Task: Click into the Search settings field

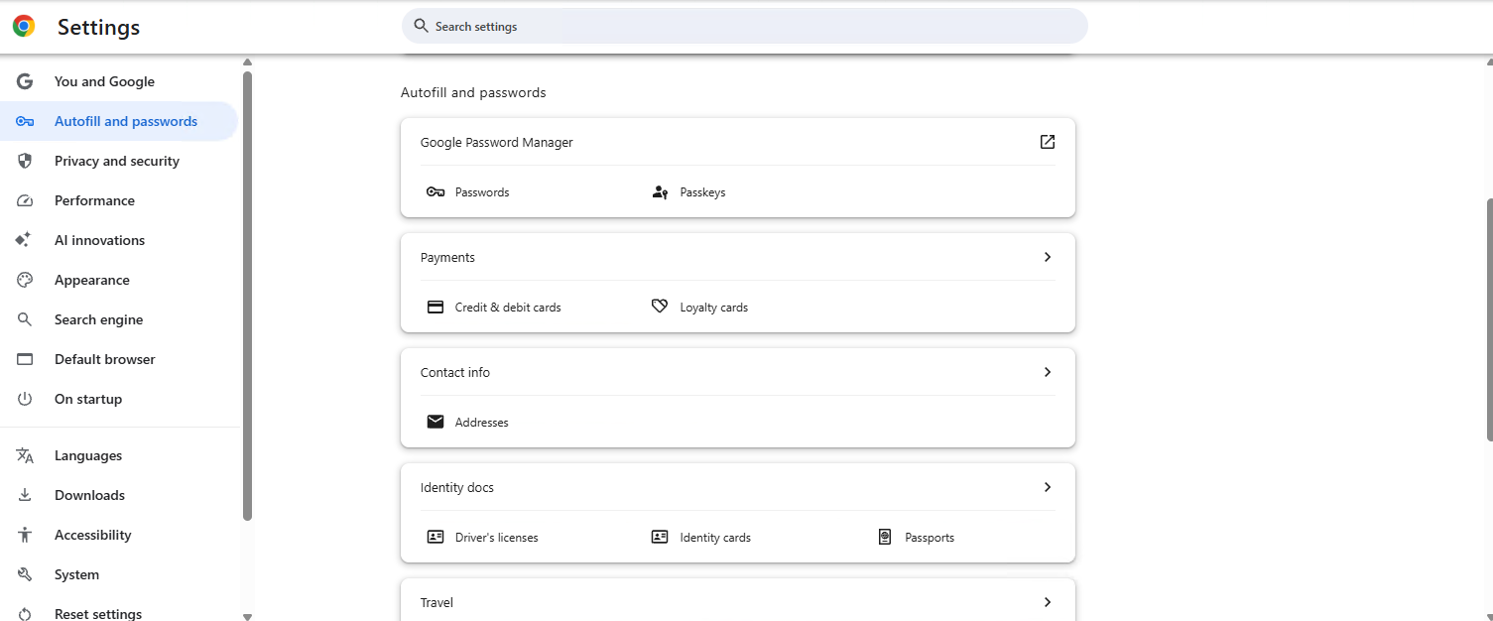Action: (x=745, y=26)
